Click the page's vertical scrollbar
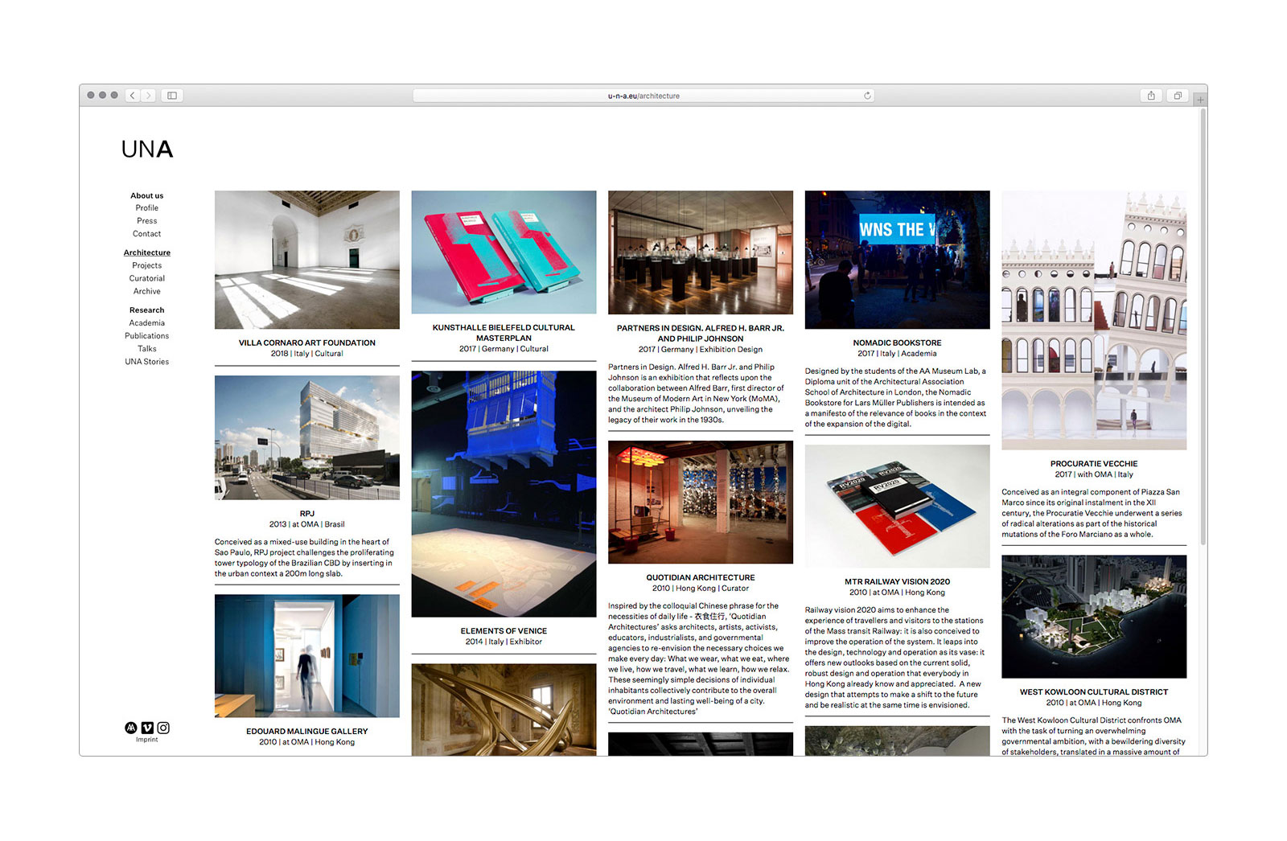The width and height of the screenshot is (1287, 841). (x=1203, y=326)
